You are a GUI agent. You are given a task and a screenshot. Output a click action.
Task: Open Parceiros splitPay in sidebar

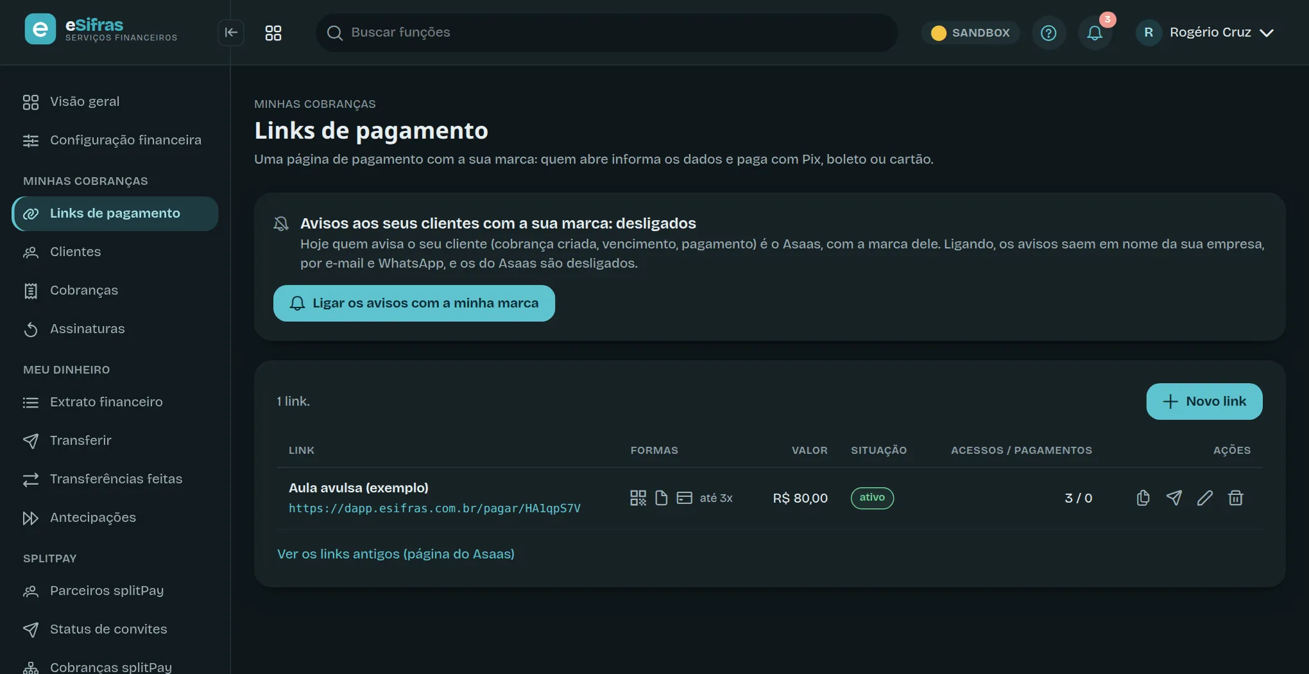click(x=115, y=591)
